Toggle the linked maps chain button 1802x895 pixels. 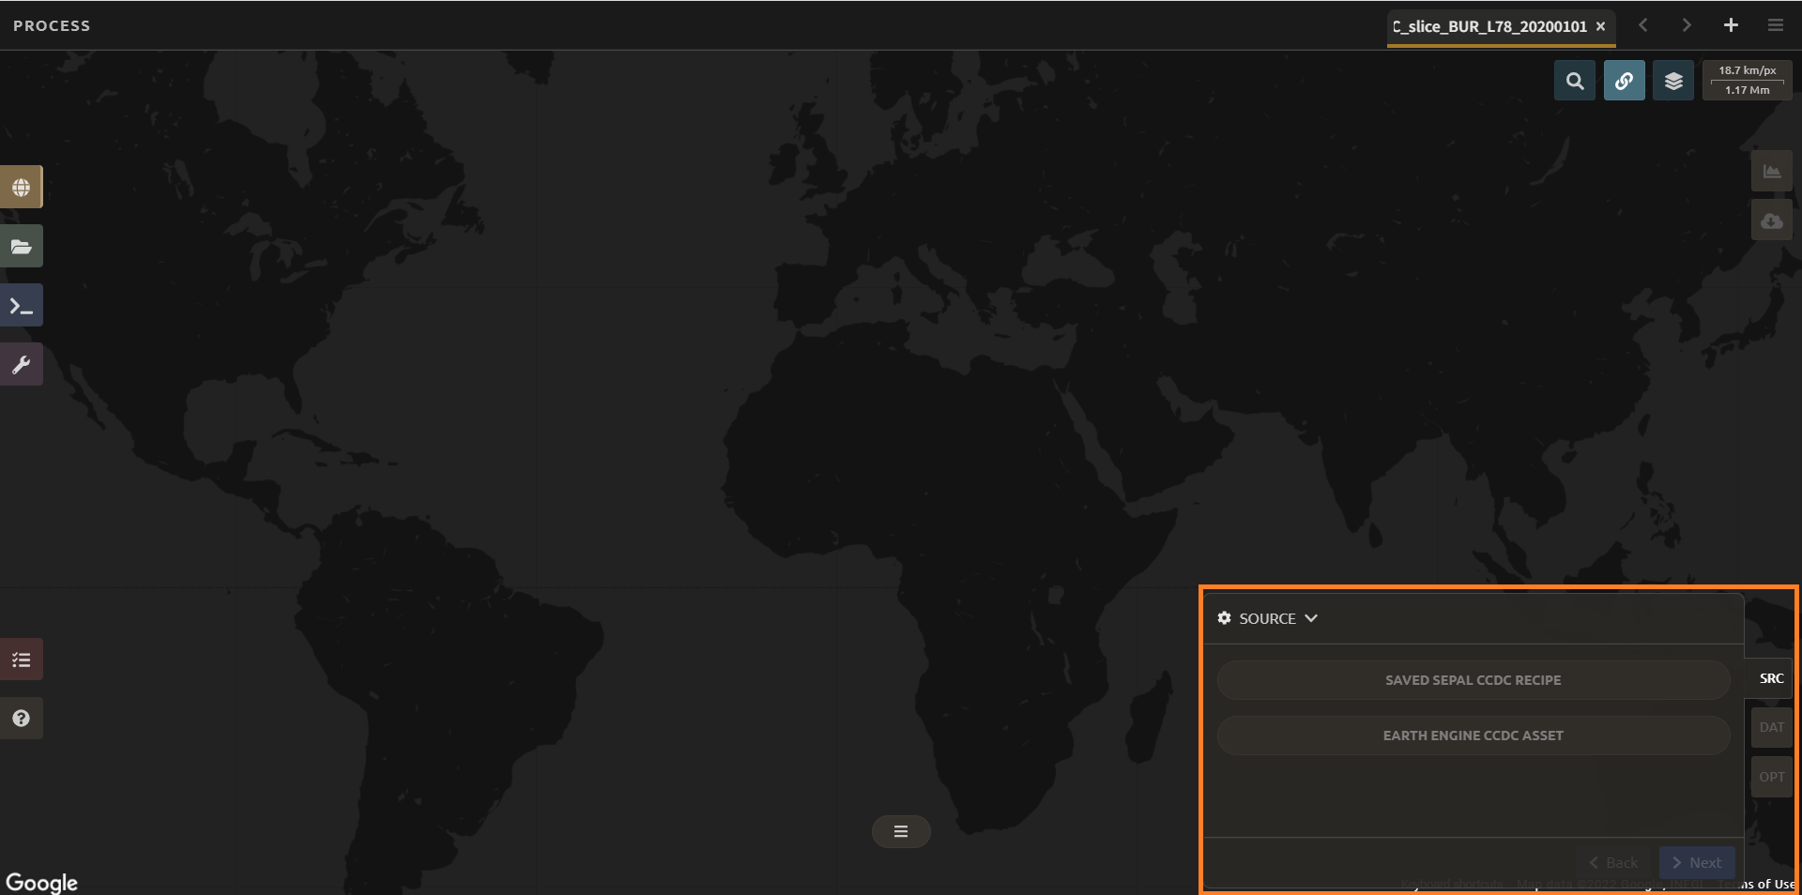click(x=1624, y=82)
